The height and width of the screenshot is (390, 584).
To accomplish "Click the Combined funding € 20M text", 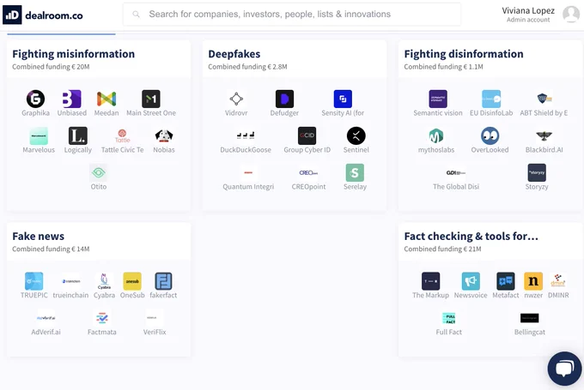I will point(51,67).
